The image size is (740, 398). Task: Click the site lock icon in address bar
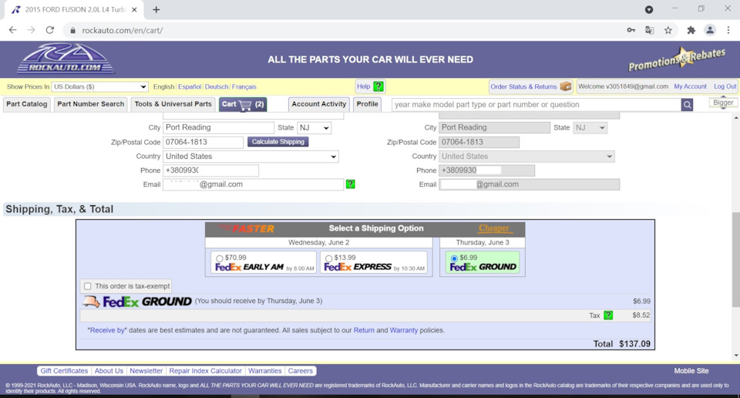(x=72, y=30)
